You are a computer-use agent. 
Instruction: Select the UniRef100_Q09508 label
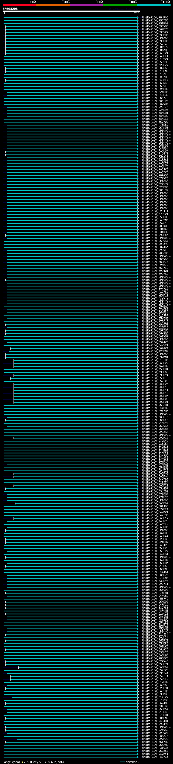pyautogui.click(x=155, y=685)
